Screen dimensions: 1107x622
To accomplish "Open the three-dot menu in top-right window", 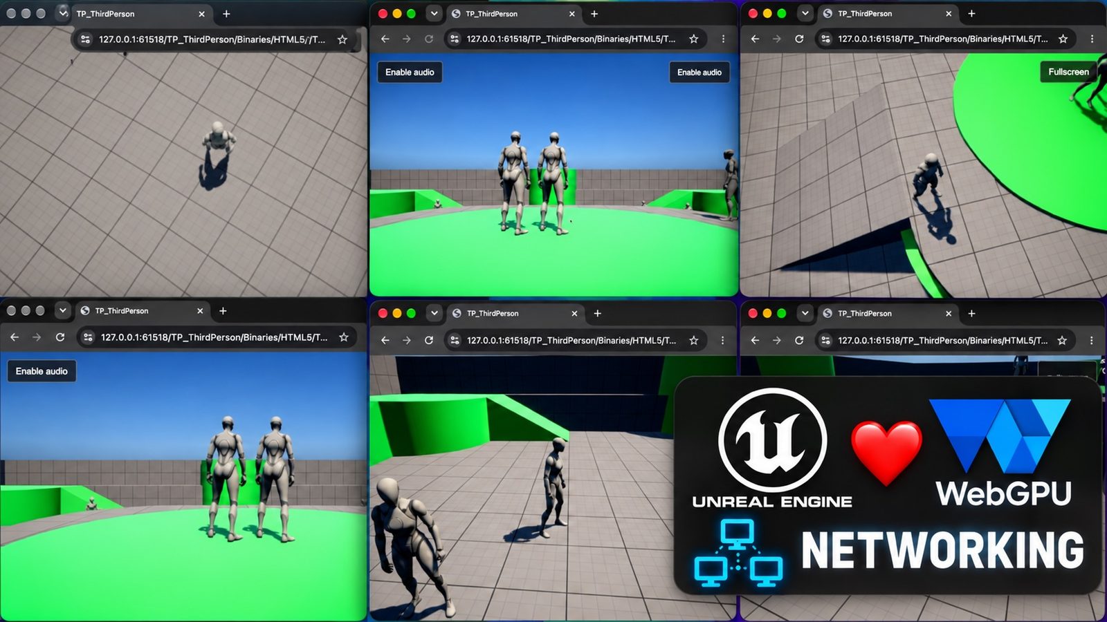I will 1092,39.
